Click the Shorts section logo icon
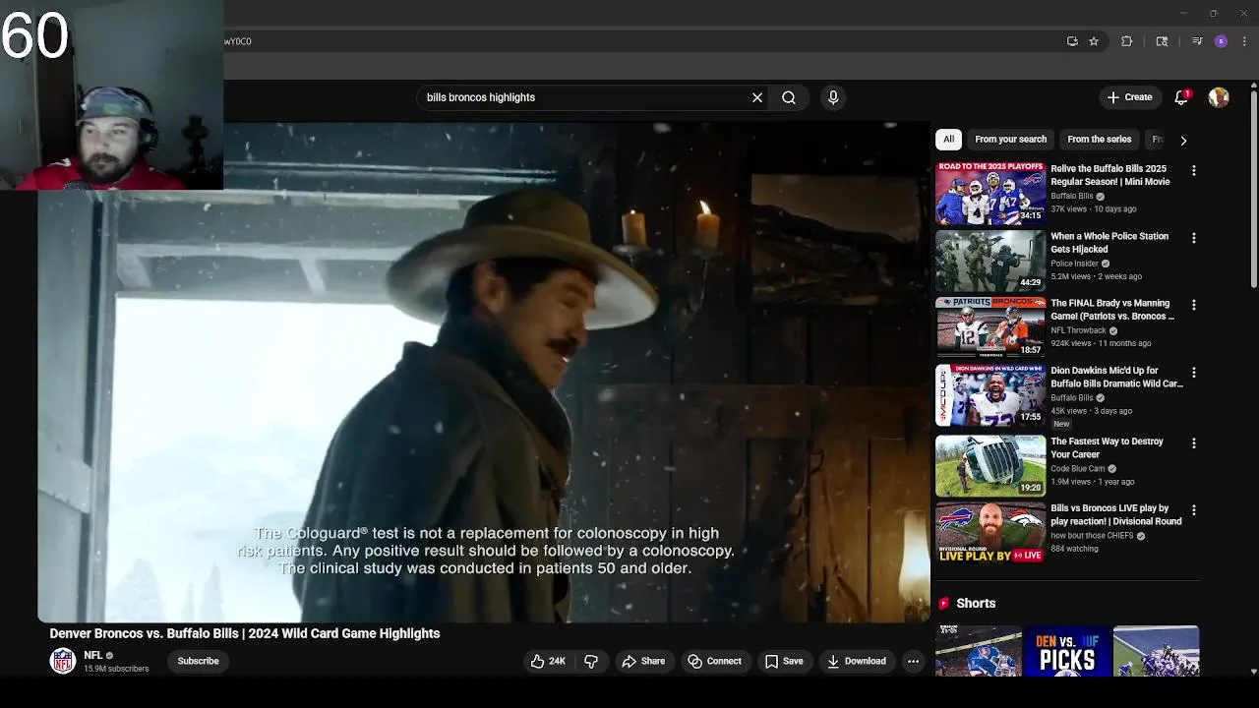 (944, 603)
